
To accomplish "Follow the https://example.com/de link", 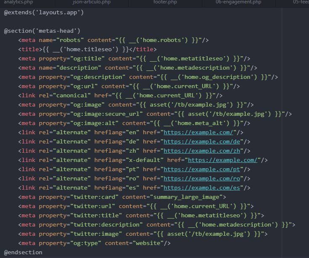I will coord(202,142).
